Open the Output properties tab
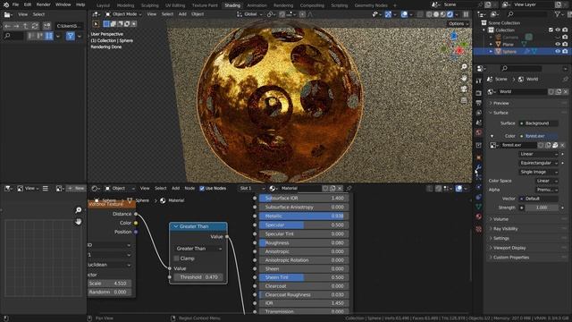572x322 pixels. pos(479,103)
